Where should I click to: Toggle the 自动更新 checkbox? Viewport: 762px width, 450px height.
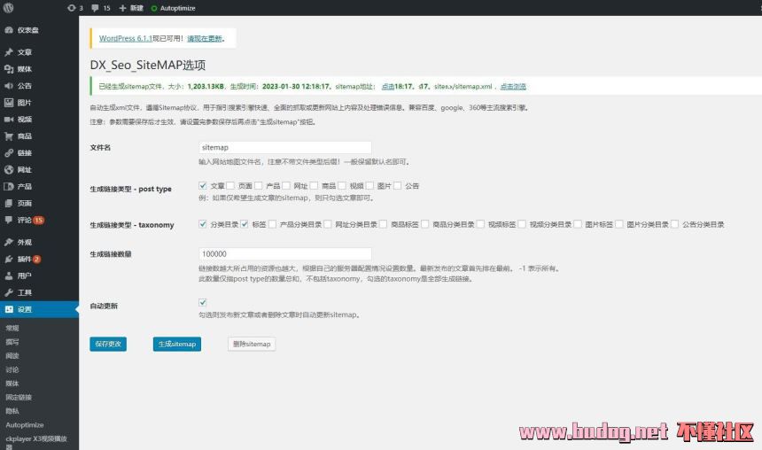tap(203, 302)
